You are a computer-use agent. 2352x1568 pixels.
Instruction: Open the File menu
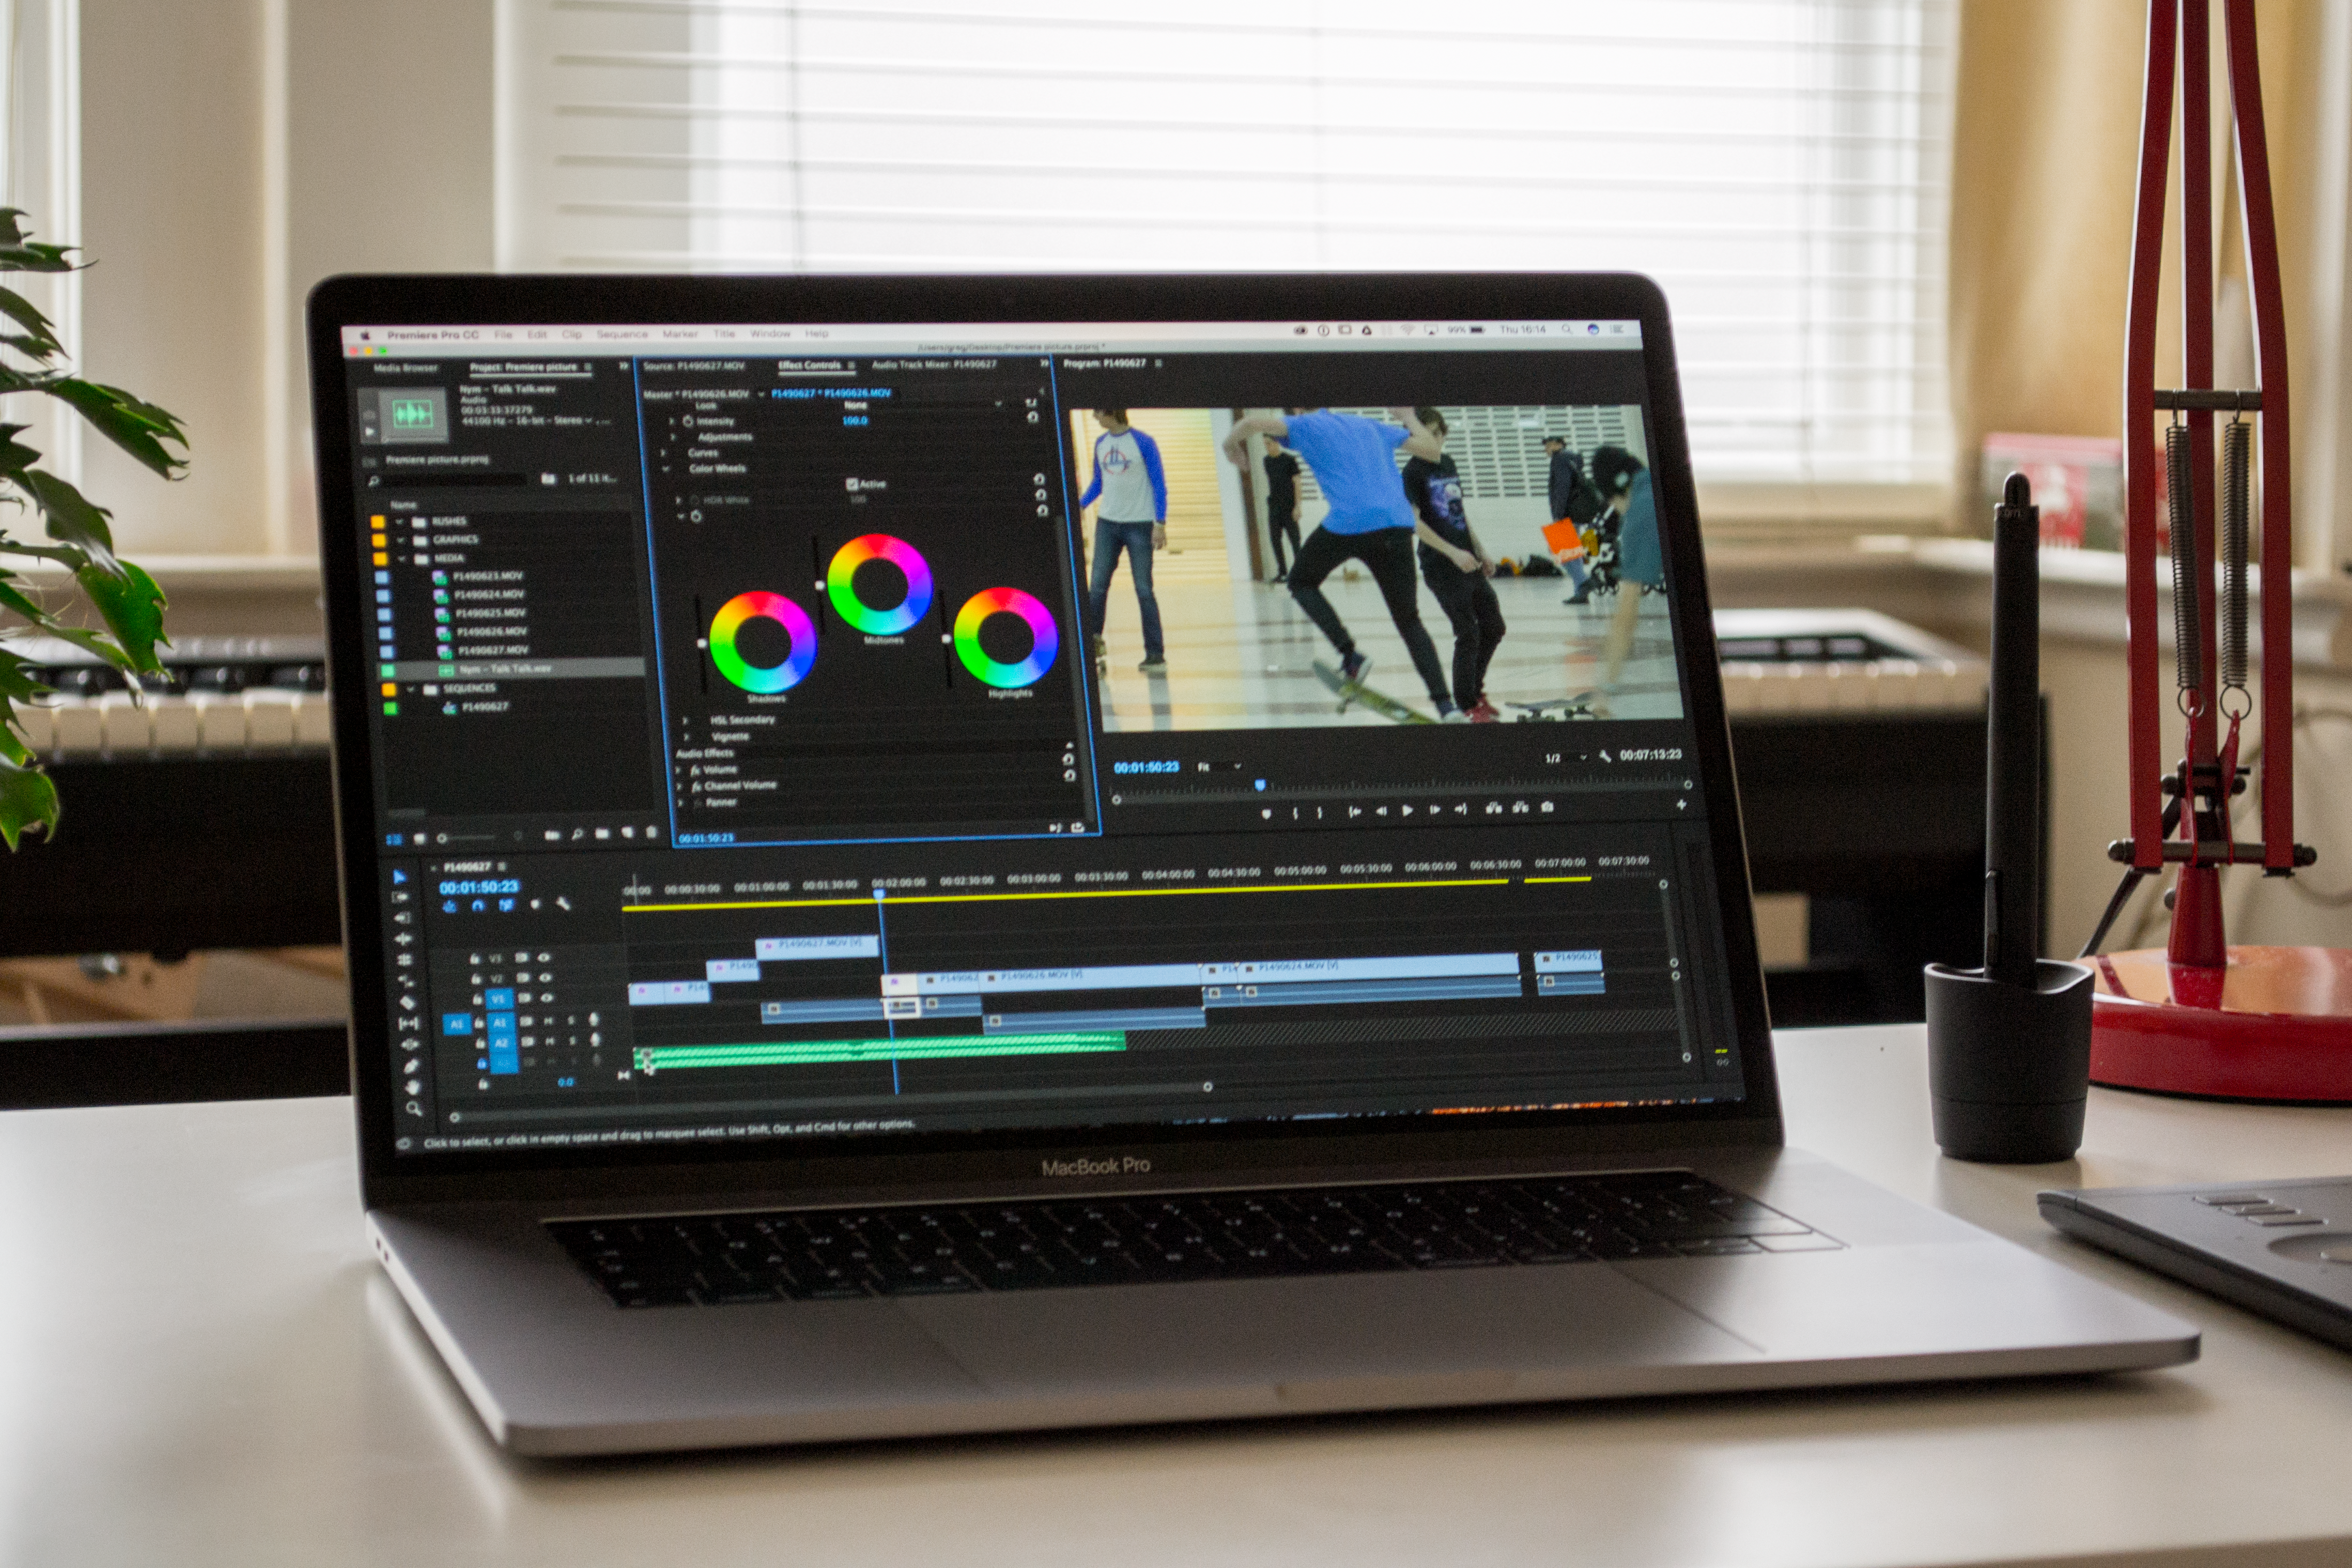pos(503,334)
